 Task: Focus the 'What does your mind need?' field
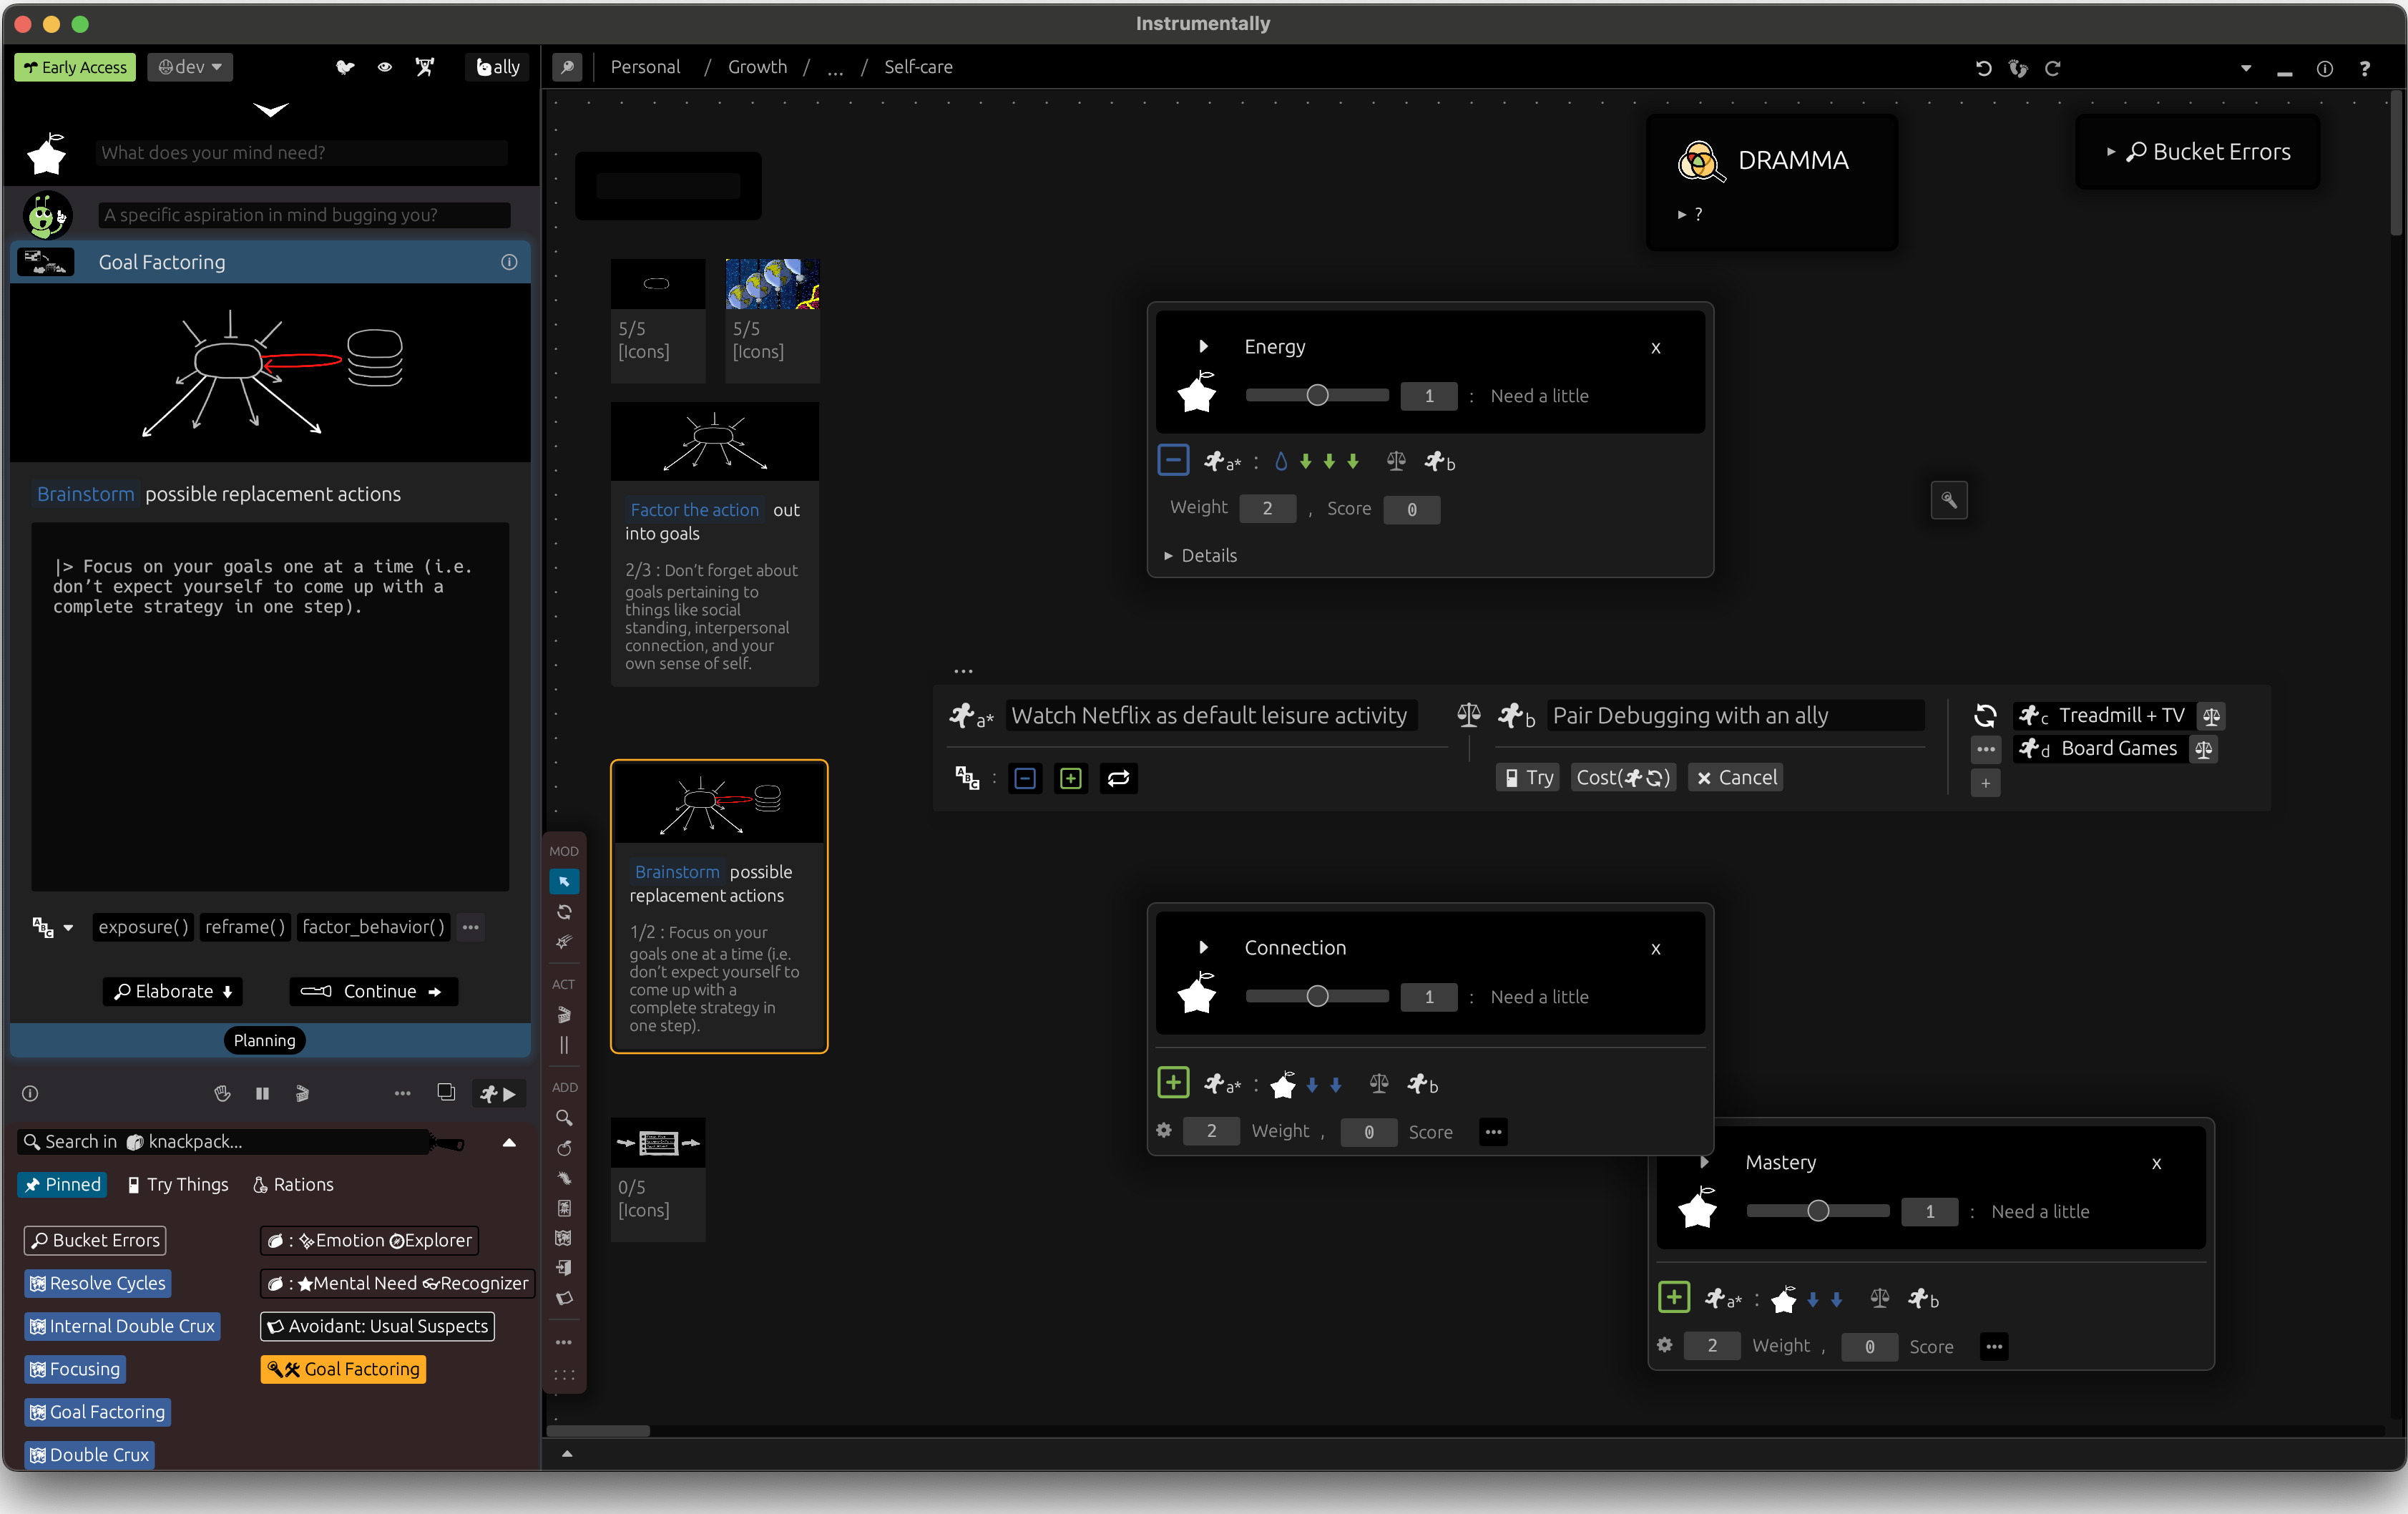coord(302,152)
